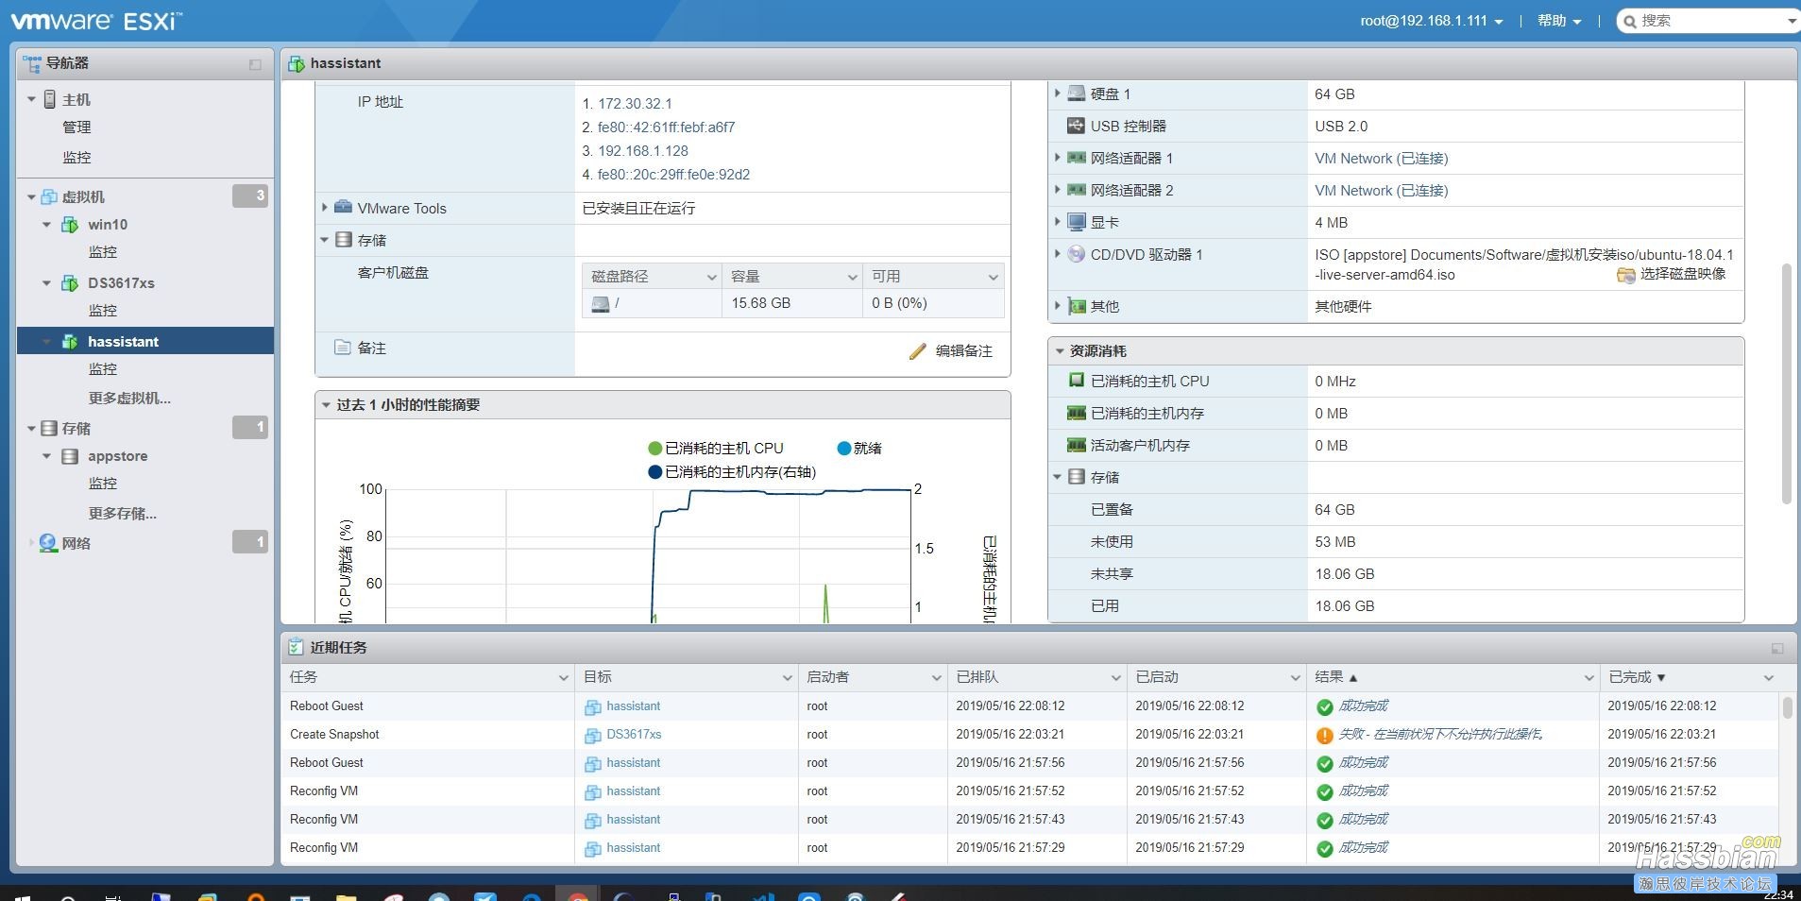The image size is (1801, 901).
Task: Click the guest disk root path icon
Action: pos(600,303)
